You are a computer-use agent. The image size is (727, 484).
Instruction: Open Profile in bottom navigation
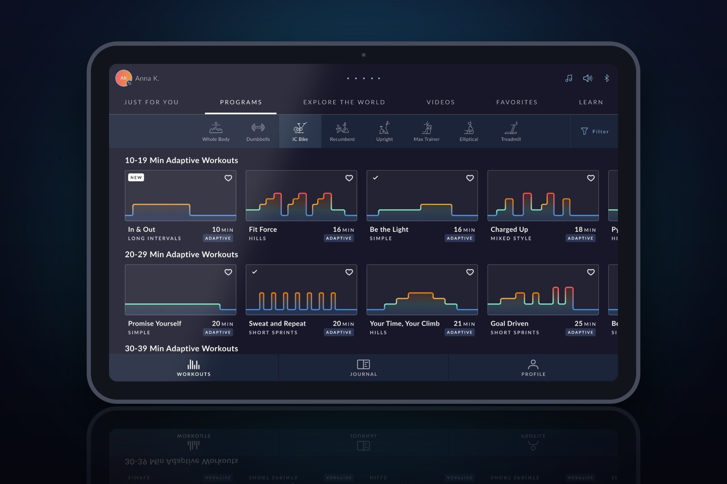(x=533, y=368)
